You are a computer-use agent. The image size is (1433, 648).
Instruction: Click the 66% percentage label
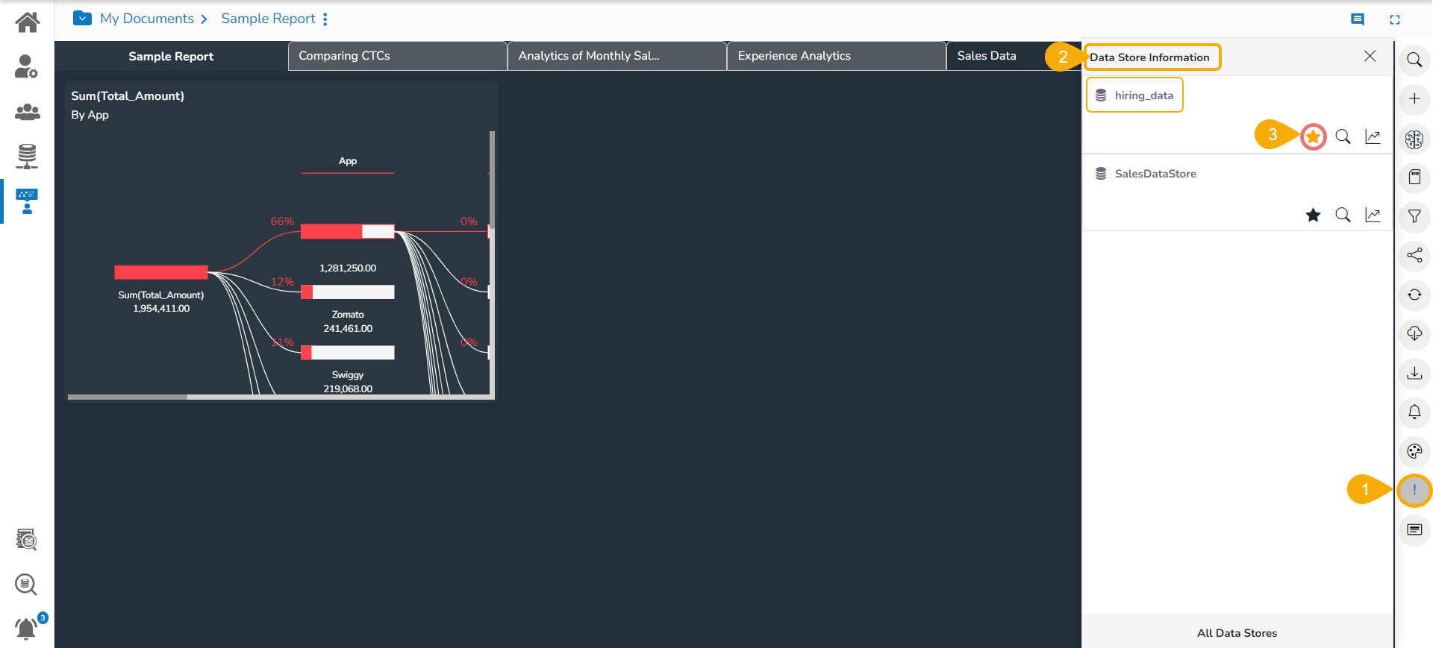tap(282, 221)
